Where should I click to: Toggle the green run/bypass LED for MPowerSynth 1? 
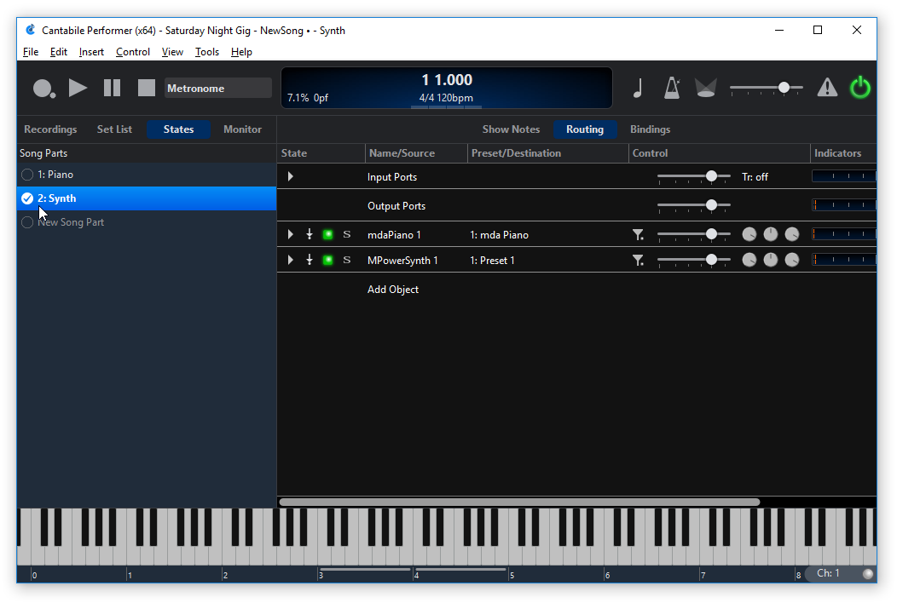pyautogui.click(x=327, y=260)
